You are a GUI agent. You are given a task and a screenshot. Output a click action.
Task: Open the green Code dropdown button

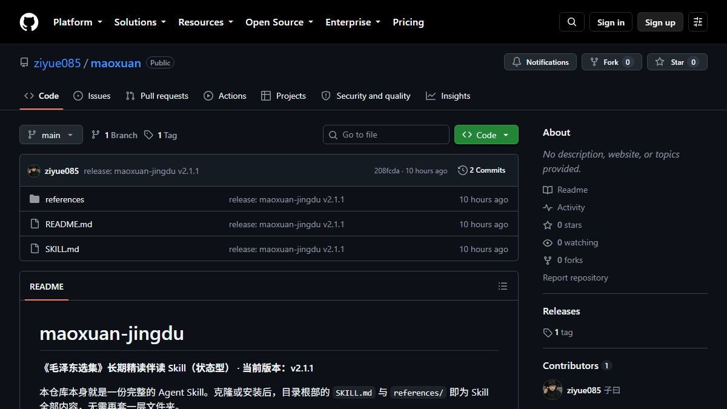tap(486, 135)
